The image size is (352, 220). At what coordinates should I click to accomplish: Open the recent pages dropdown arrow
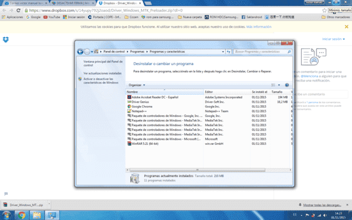[x=92, y=52]
